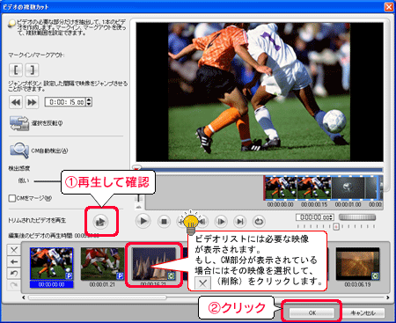Screen dimensions: 396x323
Task: Stop the preview playback
Action: (x=164, y=221)
